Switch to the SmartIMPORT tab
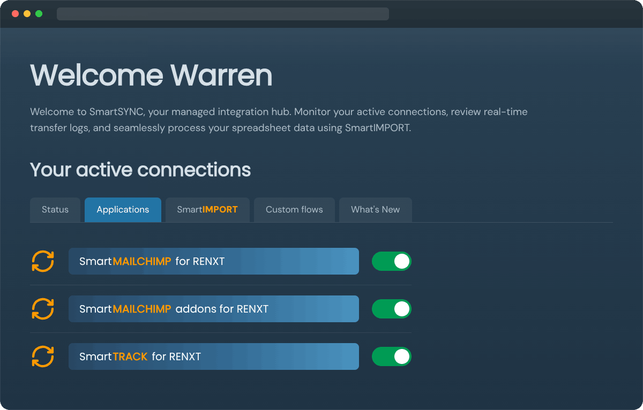Viewport: 643px width, 410px height. point(207,210)
